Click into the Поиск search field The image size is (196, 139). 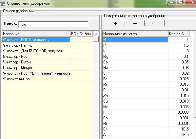tap(53, 24)
